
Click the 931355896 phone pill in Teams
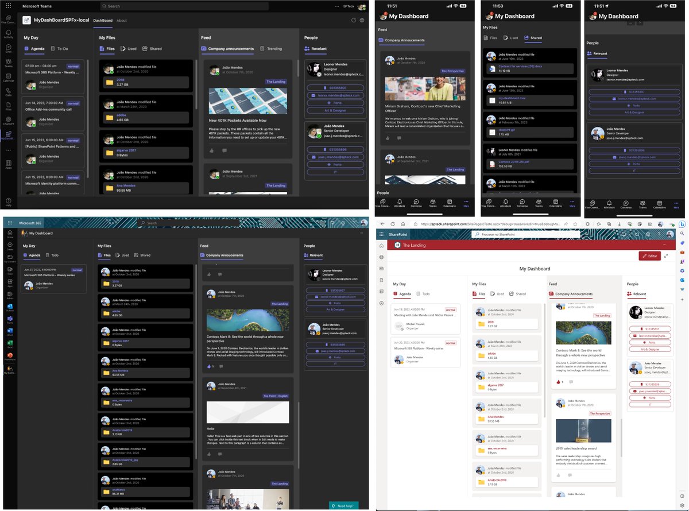(x=336, y=149)
